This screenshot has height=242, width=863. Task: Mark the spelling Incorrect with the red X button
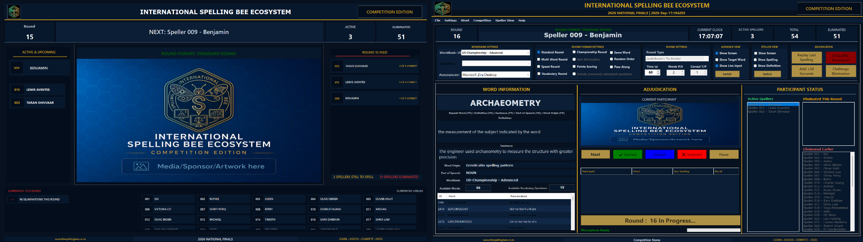(692, 155)
